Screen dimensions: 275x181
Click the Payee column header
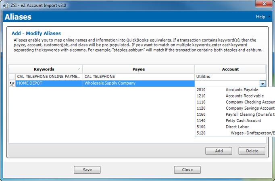click(138, 69)
